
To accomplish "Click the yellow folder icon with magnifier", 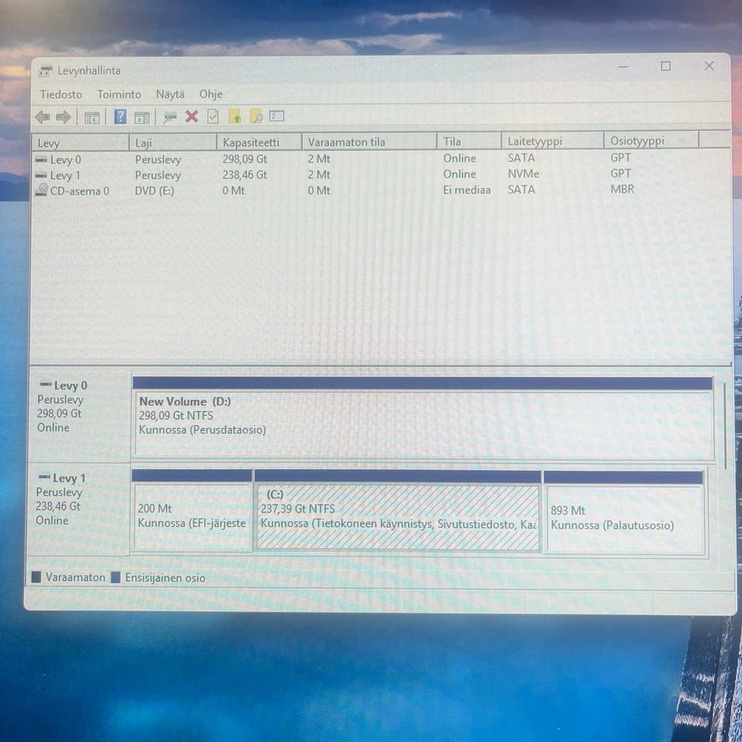I will (256, 117).
